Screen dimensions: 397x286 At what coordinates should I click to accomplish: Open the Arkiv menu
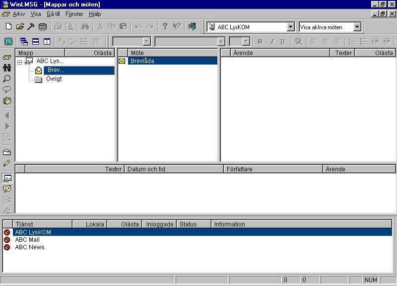point(19,14)
